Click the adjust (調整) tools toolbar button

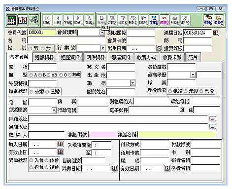click(x=185, y=20)
